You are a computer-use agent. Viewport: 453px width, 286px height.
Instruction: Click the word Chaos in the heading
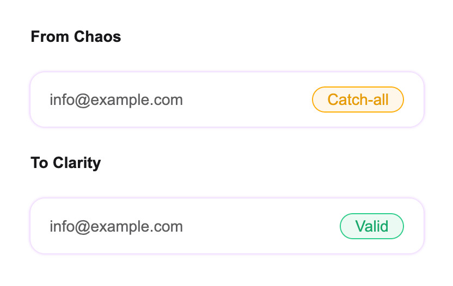(x=97, y=36)
